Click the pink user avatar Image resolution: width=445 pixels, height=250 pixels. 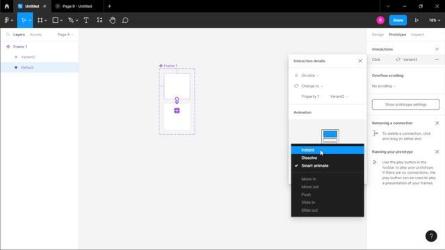(x=380, y=20)
